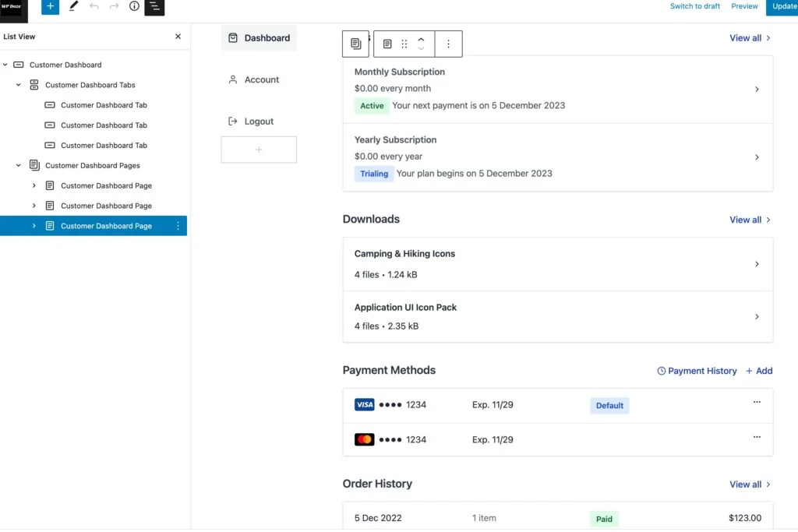The image size is (798, 532).
Task: Click Add next to Payment Methods
Action: [x=760, y=371]
